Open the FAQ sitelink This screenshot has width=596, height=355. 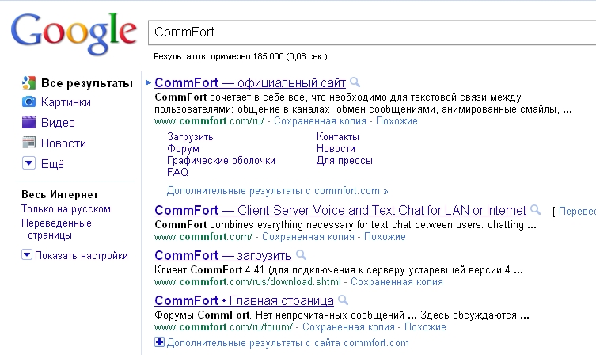177,173
